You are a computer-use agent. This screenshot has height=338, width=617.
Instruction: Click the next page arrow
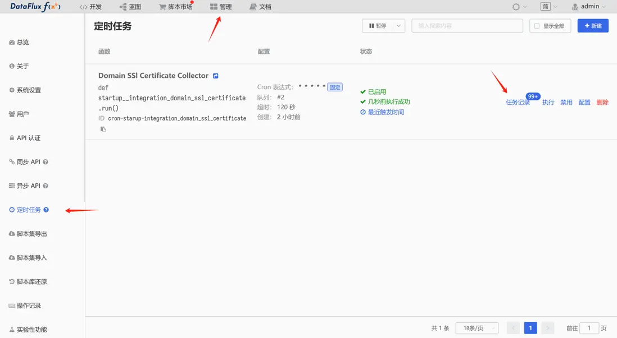coord(547,328)
